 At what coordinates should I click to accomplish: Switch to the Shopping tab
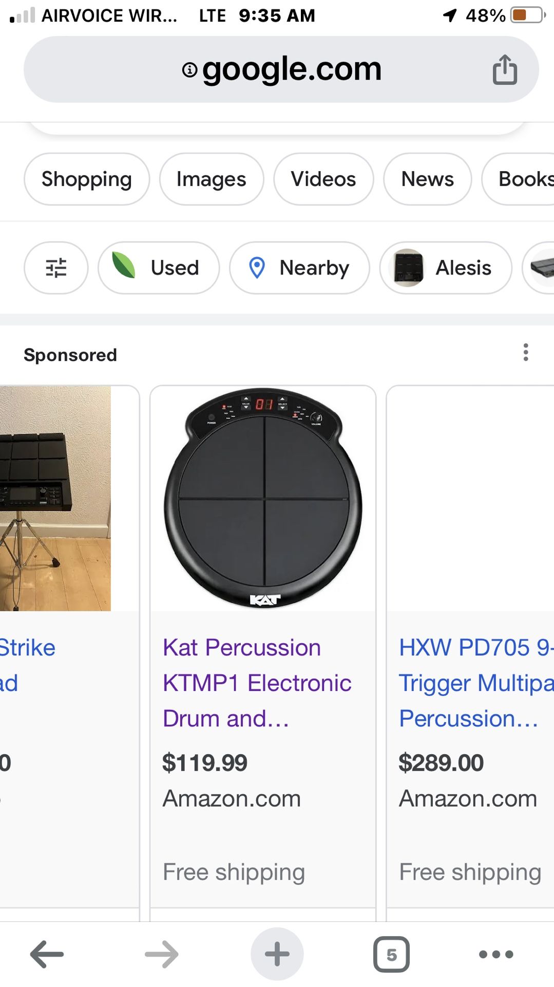coord(87,179)
